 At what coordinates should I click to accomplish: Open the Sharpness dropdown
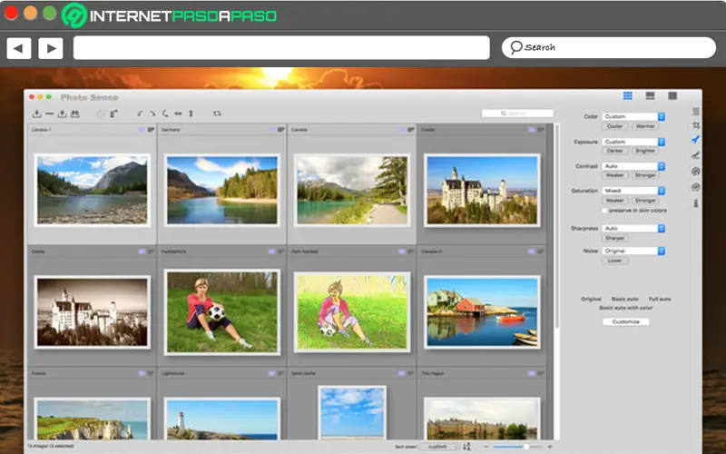(x=633, y=229)
